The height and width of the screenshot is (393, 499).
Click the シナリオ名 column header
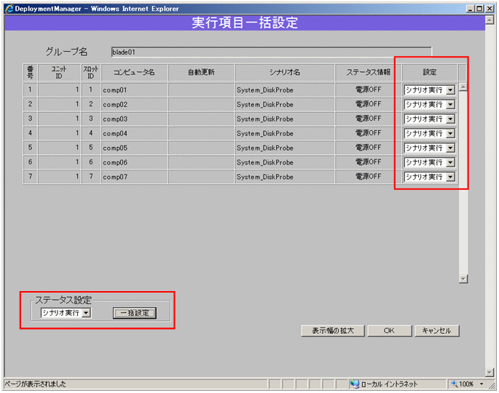pos(285,73)
